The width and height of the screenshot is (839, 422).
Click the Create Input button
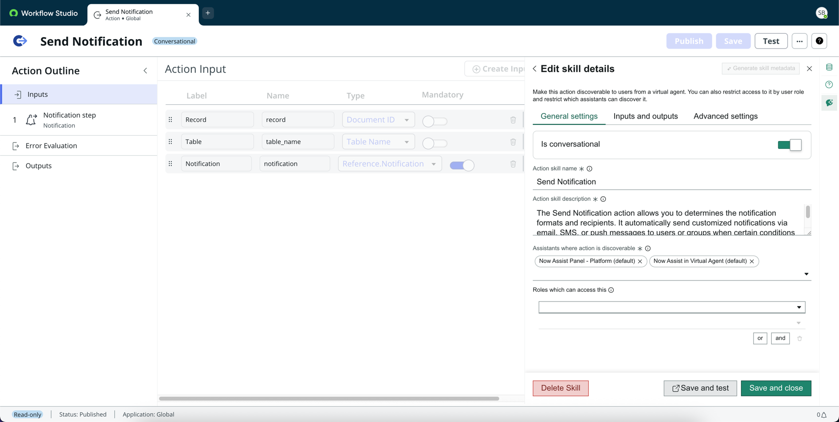pos(495,69)
